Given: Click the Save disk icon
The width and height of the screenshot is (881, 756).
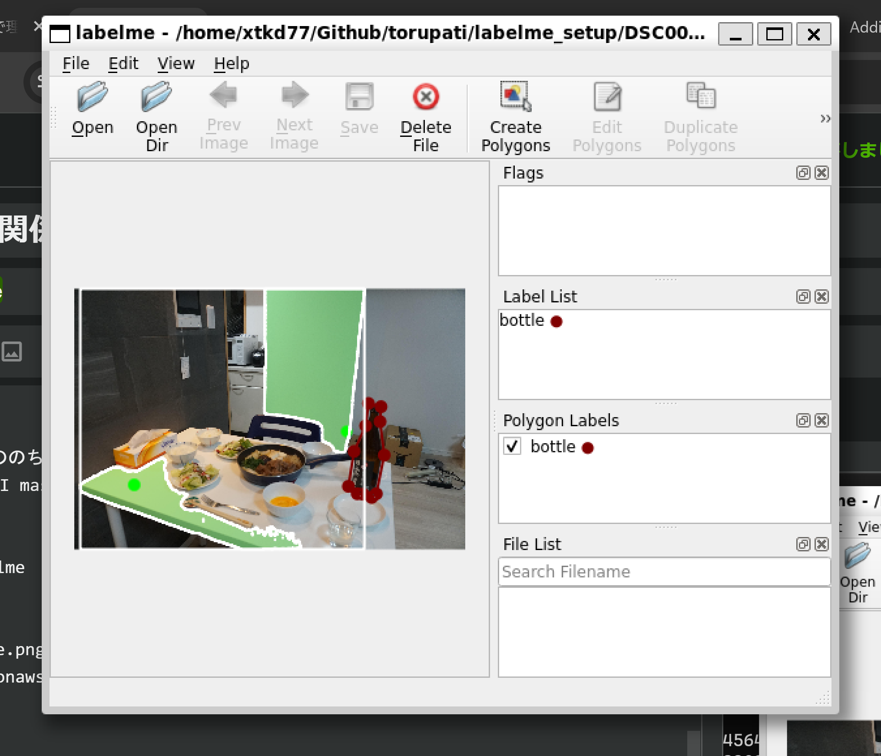Looking at the screenshot, I should (x=359, y=97).
